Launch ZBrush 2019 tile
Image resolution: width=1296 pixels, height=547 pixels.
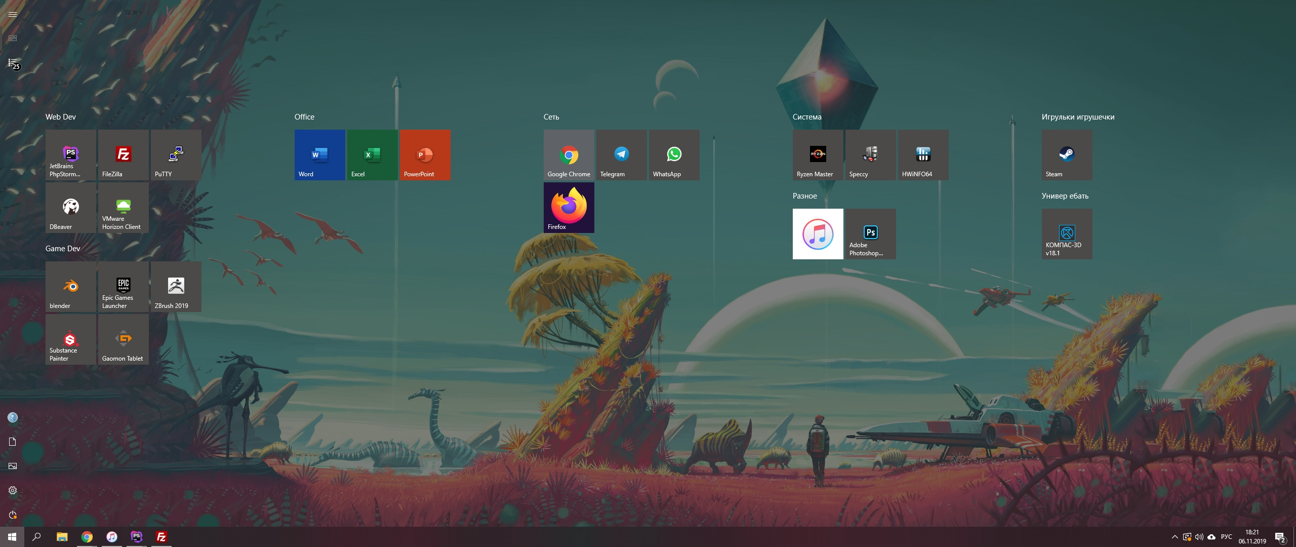click(x=176, y=287)
